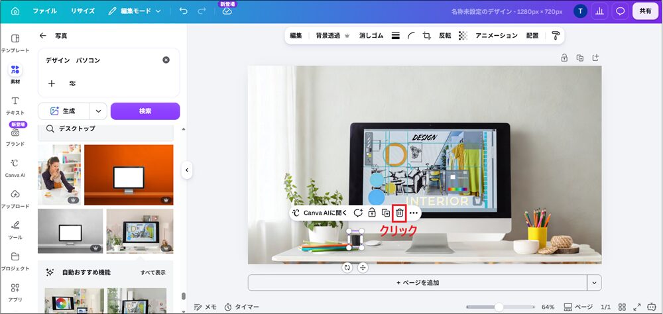Open more options three dots
This screenshot has width=663, height=314.
coord(414,213)
